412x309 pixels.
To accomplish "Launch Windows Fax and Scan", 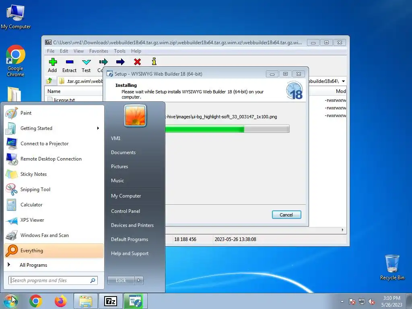I will click(x=54, y=235).
